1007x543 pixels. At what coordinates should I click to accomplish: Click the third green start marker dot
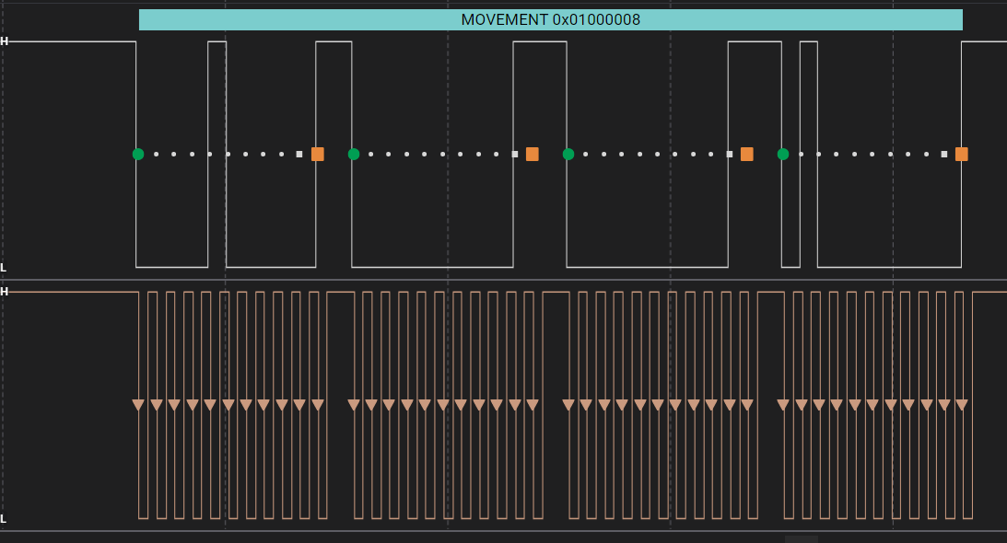568,154
